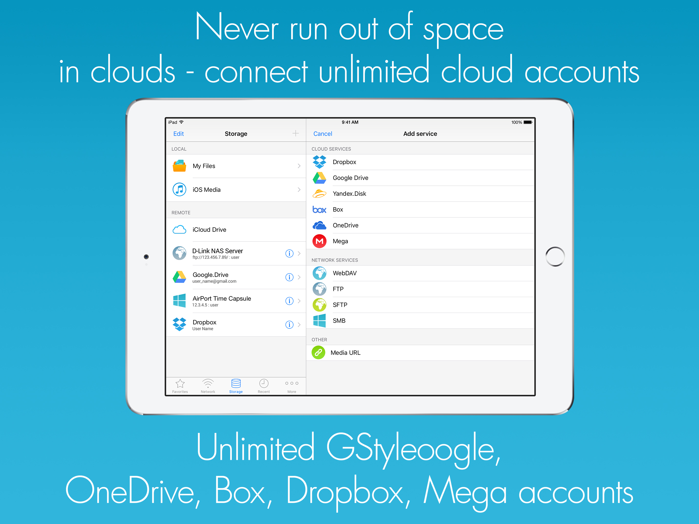Tap the Edit button

click(179, 134)
